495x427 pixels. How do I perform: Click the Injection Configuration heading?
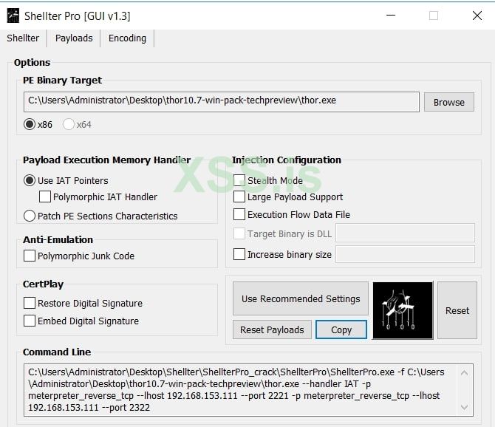click(287, 160)
